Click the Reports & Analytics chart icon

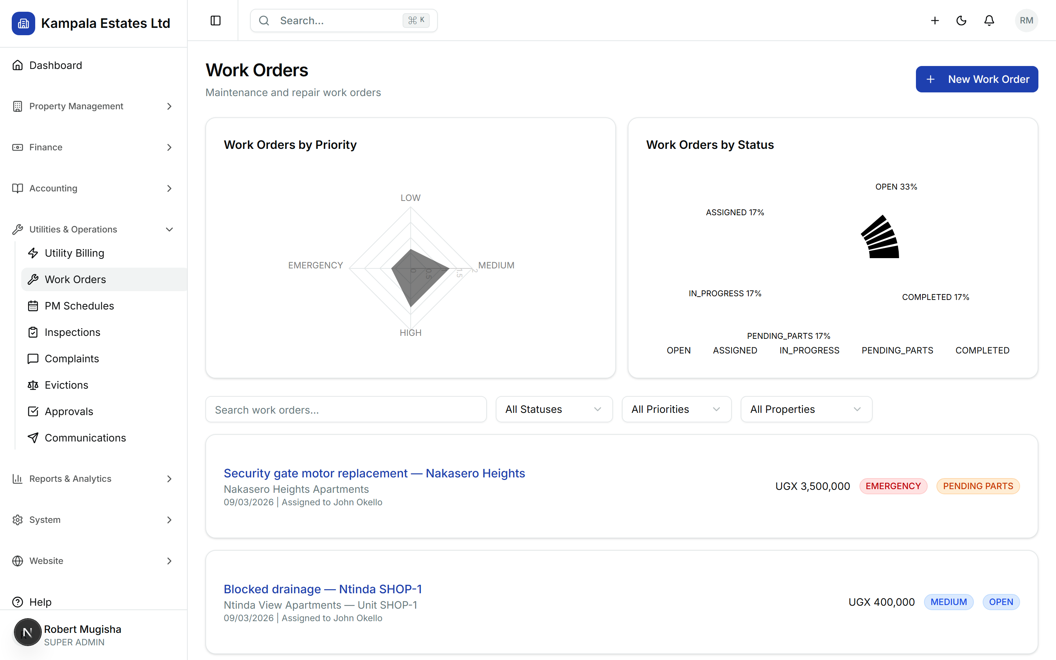(18, 479)
